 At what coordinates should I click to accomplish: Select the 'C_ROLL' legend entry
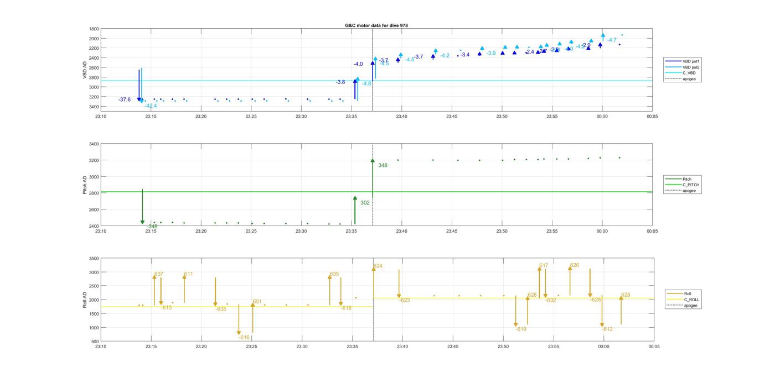683,300
